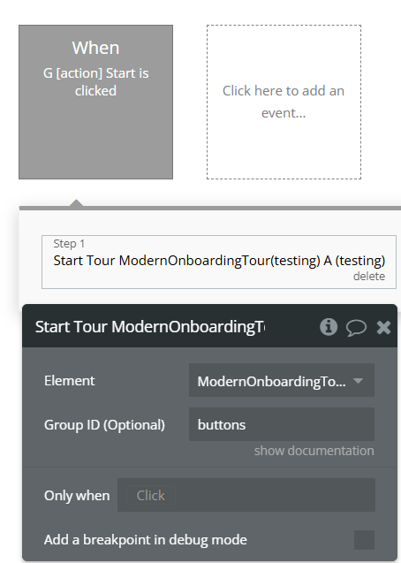Click the When heading in event box
Viewport: 401px width, 563px height.
pyautogui.click(x=95, y=48)
